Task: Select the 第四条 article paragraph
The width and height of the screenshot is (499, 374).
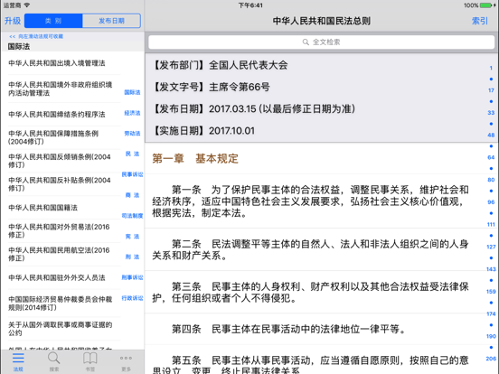Action: (288, 329)
